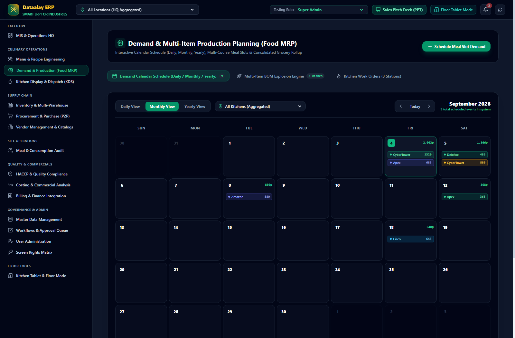Open Sales Pitch Deck (PPT)
The height and width of the screenshot is (338, 515).
(399, 10)
